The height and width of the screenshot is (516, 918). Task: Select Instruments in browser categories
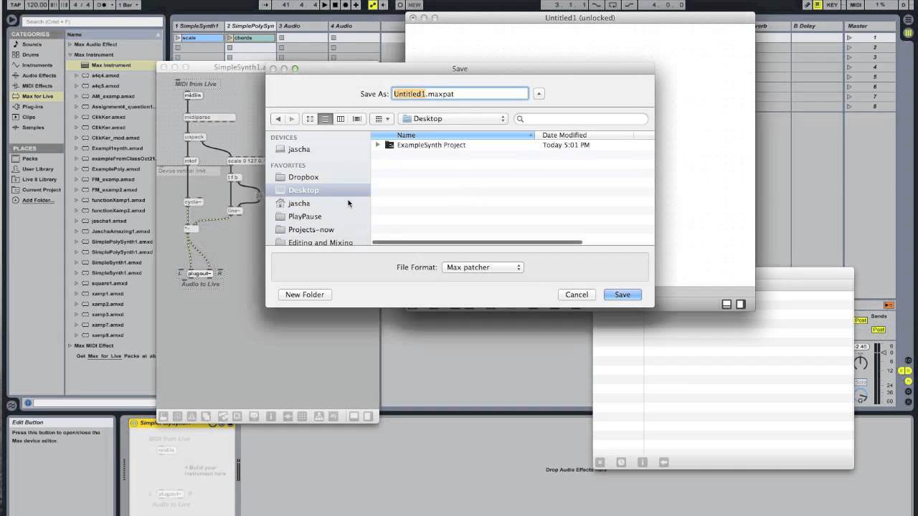(x=37, y=65)
